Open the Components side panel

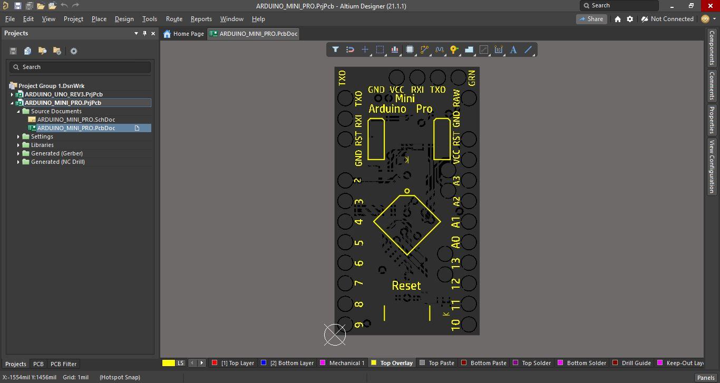(712, 47)
